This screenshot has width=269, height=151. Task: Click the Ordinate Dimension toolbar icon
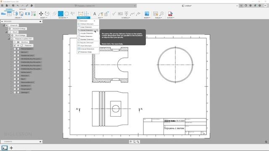87,14
